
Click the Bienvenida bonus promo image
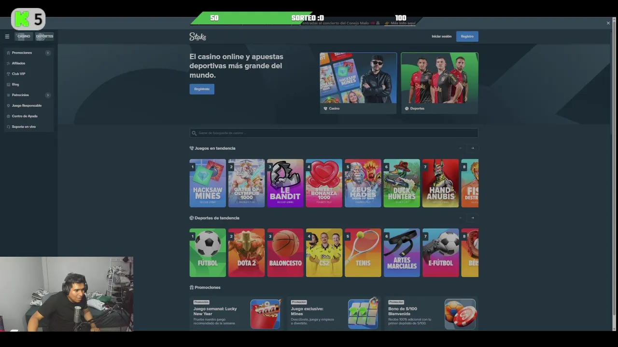[460, 314]
